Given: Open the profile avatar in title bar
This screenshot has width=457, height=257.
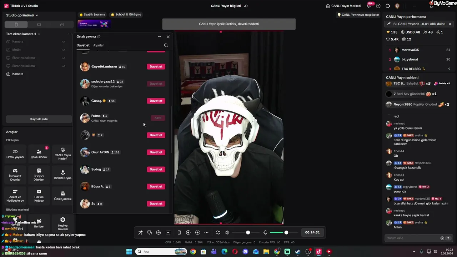Looking at the screenshot, I should [397, 6].
